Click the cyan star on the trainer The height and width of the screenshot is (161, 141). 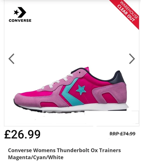tap(81, 90)
